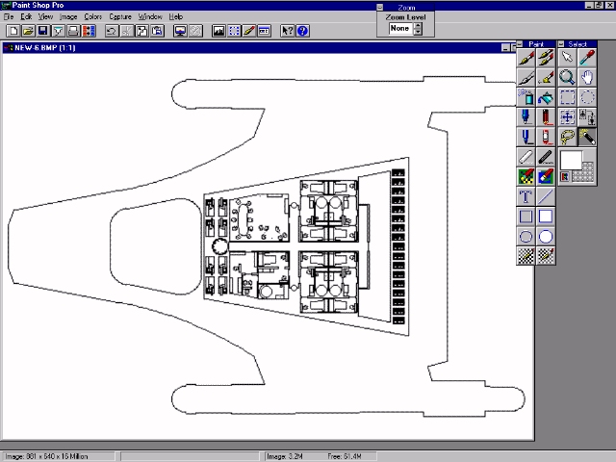Image resolution: width=616 pixels, height=462 pixels.
Task: Click the Save disk icon in toolbar
Action: click(43, 31)
